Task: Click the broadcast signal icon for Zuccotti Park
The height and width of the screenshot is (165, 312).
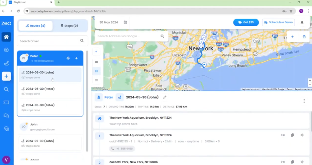Action: 282,162
